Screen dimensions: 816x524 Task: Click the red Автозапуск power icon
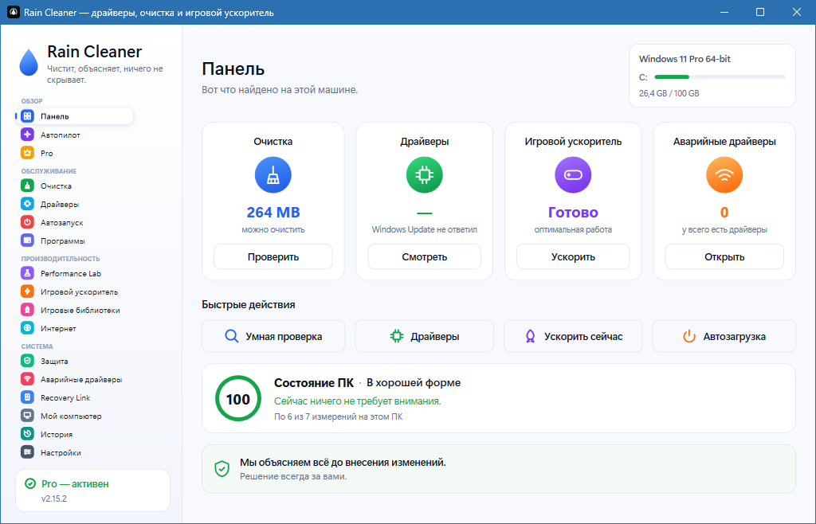pyautogui.click(x=28, y=222)
